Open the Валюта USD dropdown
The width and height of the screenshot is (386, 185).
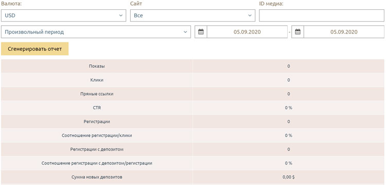click(x=63, y=15)
